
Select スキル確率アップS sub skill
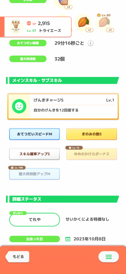point(34,154)
